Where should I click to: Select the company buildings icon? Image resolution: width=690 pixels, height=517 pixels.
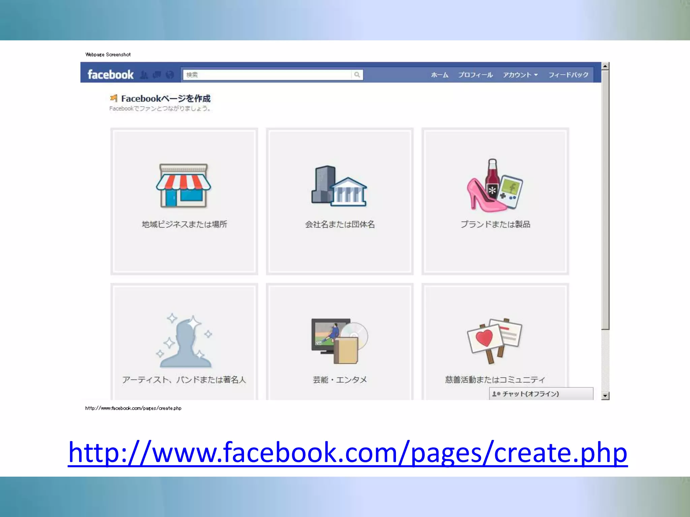(339, 186)
